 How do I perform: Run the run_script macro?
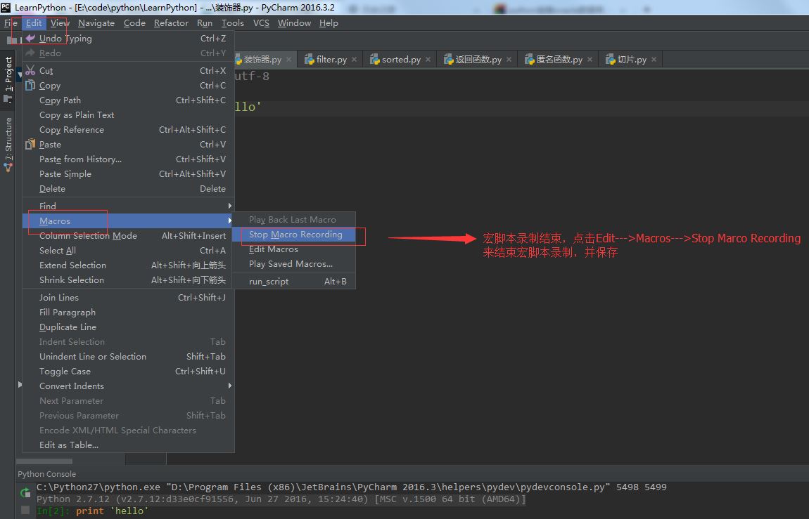[x=269, y=282]
